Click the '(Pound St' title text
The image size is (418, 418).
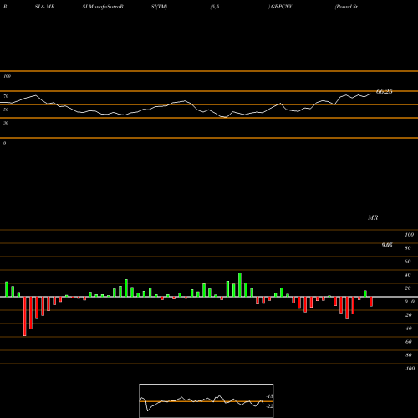346,7
